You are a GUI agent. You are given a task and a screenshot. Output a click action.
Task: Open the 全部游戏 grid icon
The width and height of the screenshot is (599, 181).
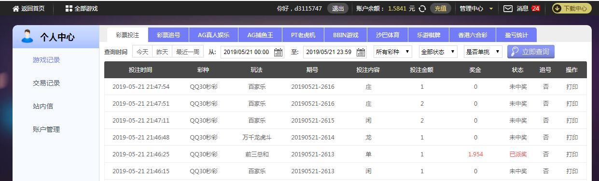(69, 8)
